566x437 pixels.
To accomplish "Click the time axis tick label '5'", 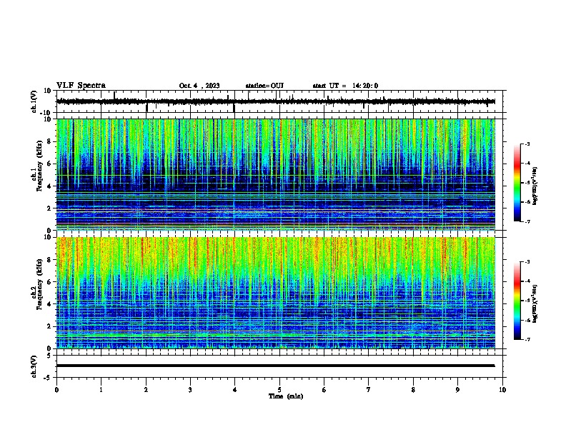I will [x=279, y=390].
